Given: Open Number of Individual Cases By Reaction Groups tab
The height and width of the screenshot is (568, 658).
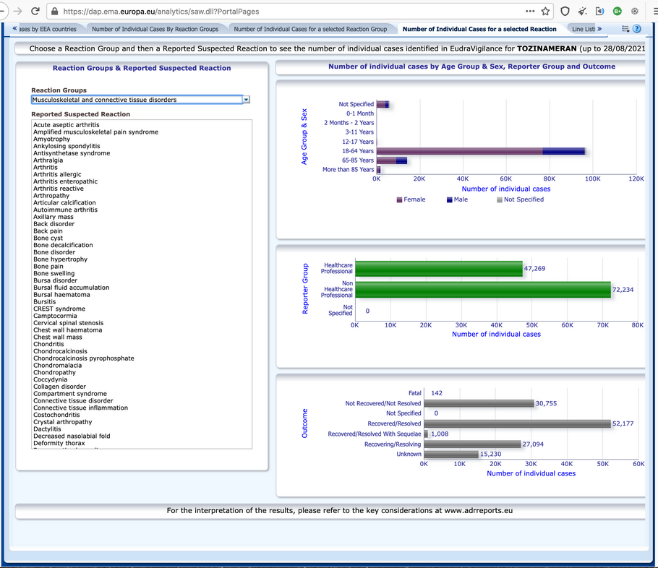Looking at the screenshot, I should coord(155,29).
